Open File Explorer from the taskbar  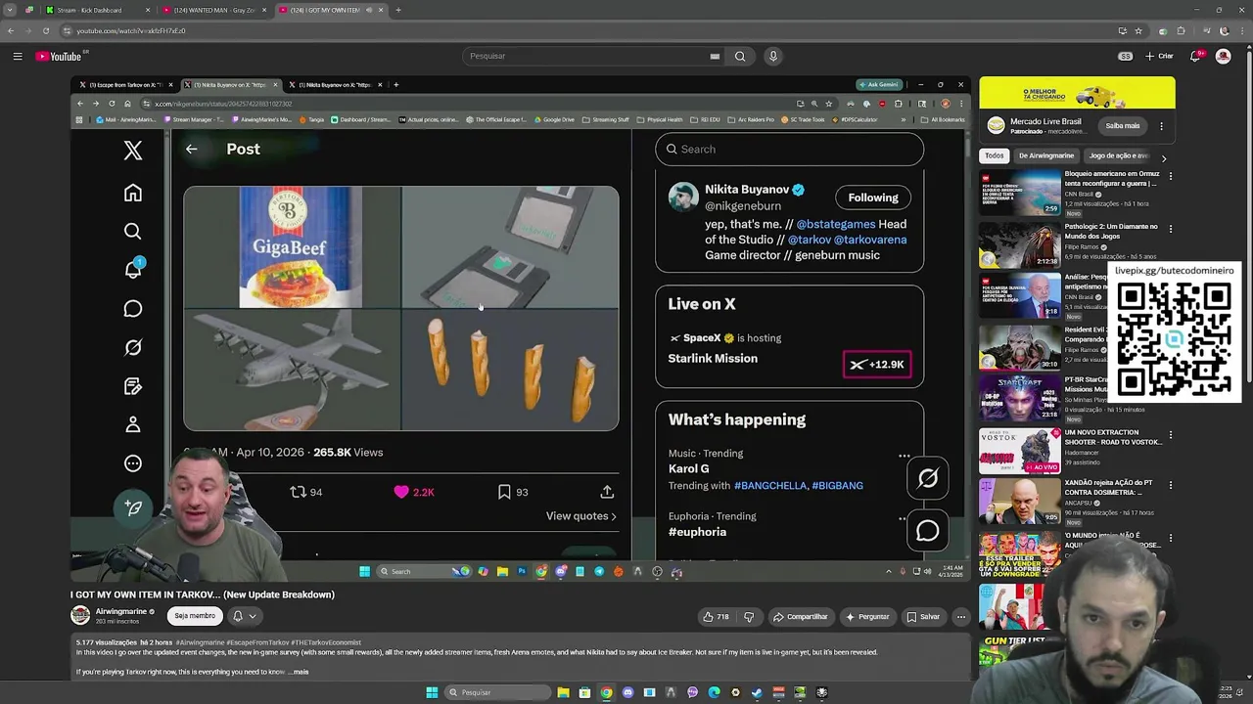point(564,692)
